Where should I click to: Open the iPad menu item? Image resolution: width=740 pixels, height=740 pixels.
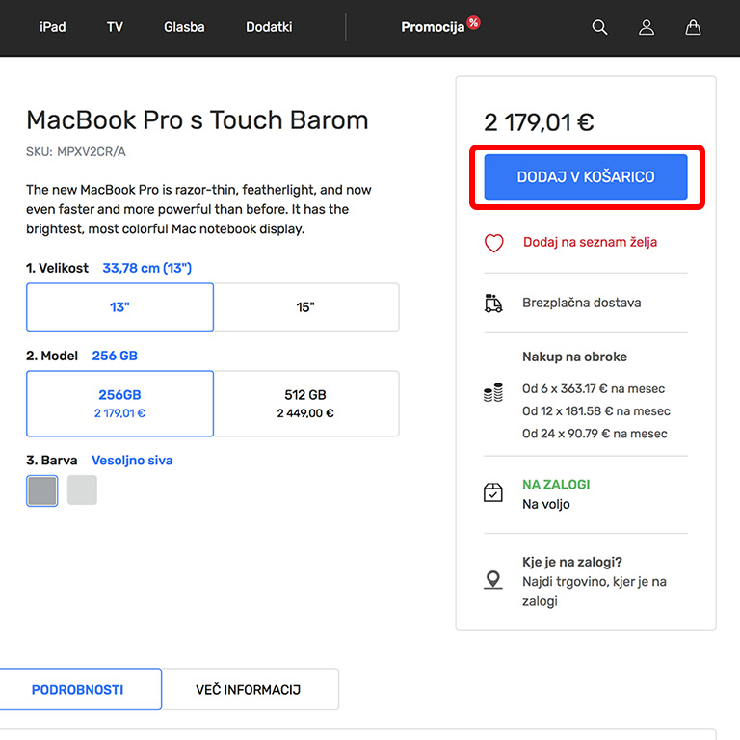click(52, 27)
